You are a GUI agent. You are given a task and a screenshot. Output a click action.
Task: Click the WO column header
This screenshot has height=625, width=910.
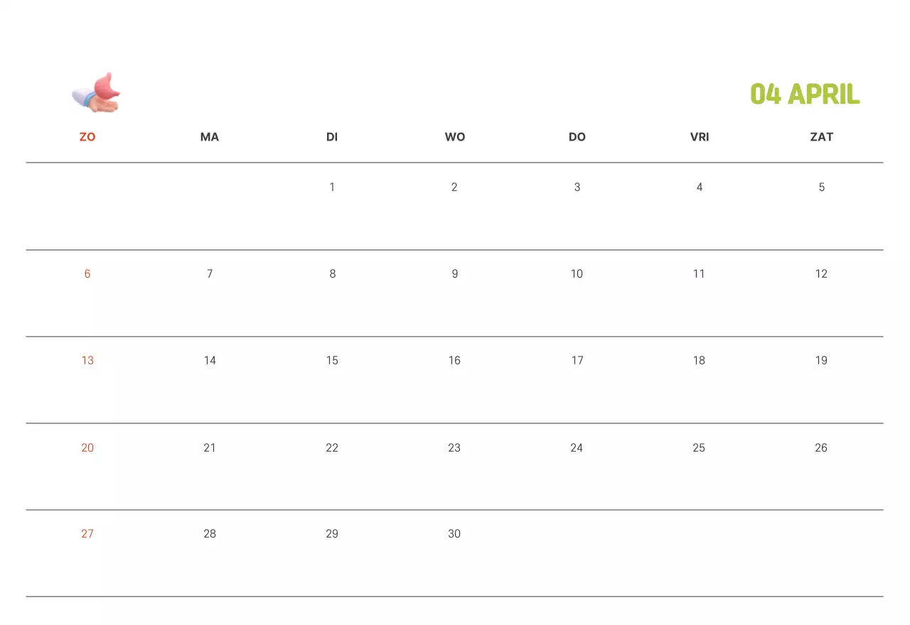click(455, 137)
